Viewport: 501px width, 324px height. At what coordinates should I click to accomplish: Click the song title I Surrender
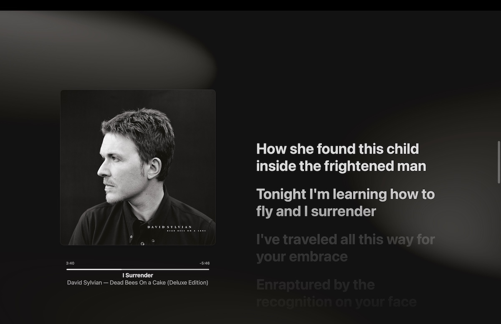tap(138, 275)
